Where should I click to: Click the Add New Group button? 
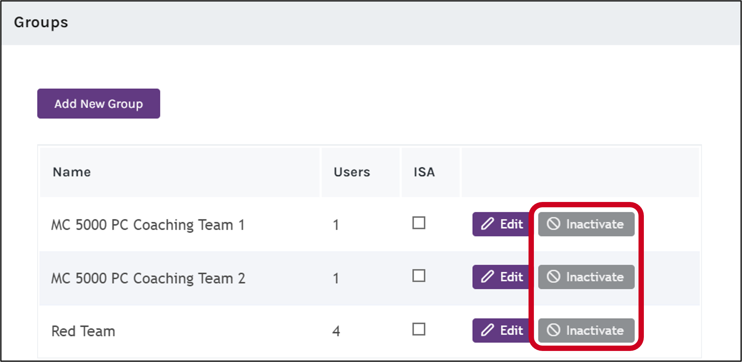99,104
